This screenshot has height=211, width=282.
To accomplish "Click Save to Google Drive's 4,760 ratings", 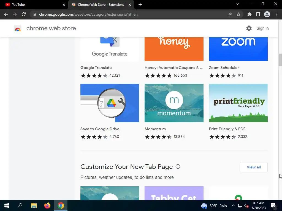I will 114,137.
